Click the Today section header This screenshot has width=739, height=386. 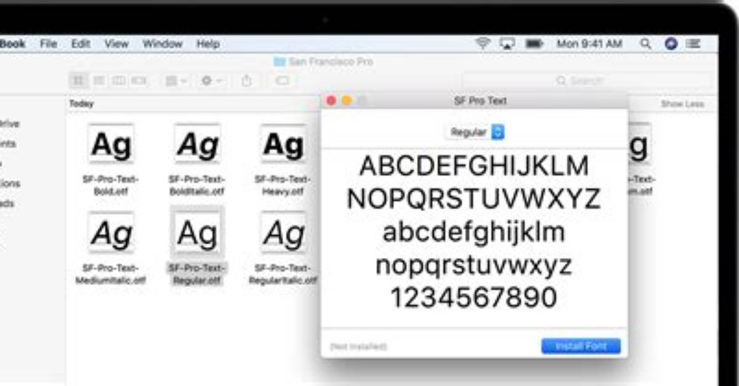(x=81, y=104)
